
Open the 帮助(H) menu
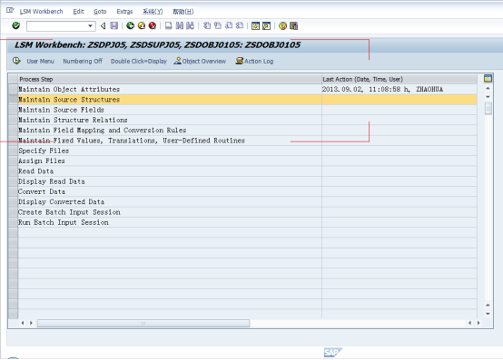(x=183, y=12)
